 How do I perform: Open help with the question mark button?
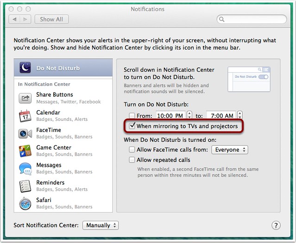(x=276, y=225)
